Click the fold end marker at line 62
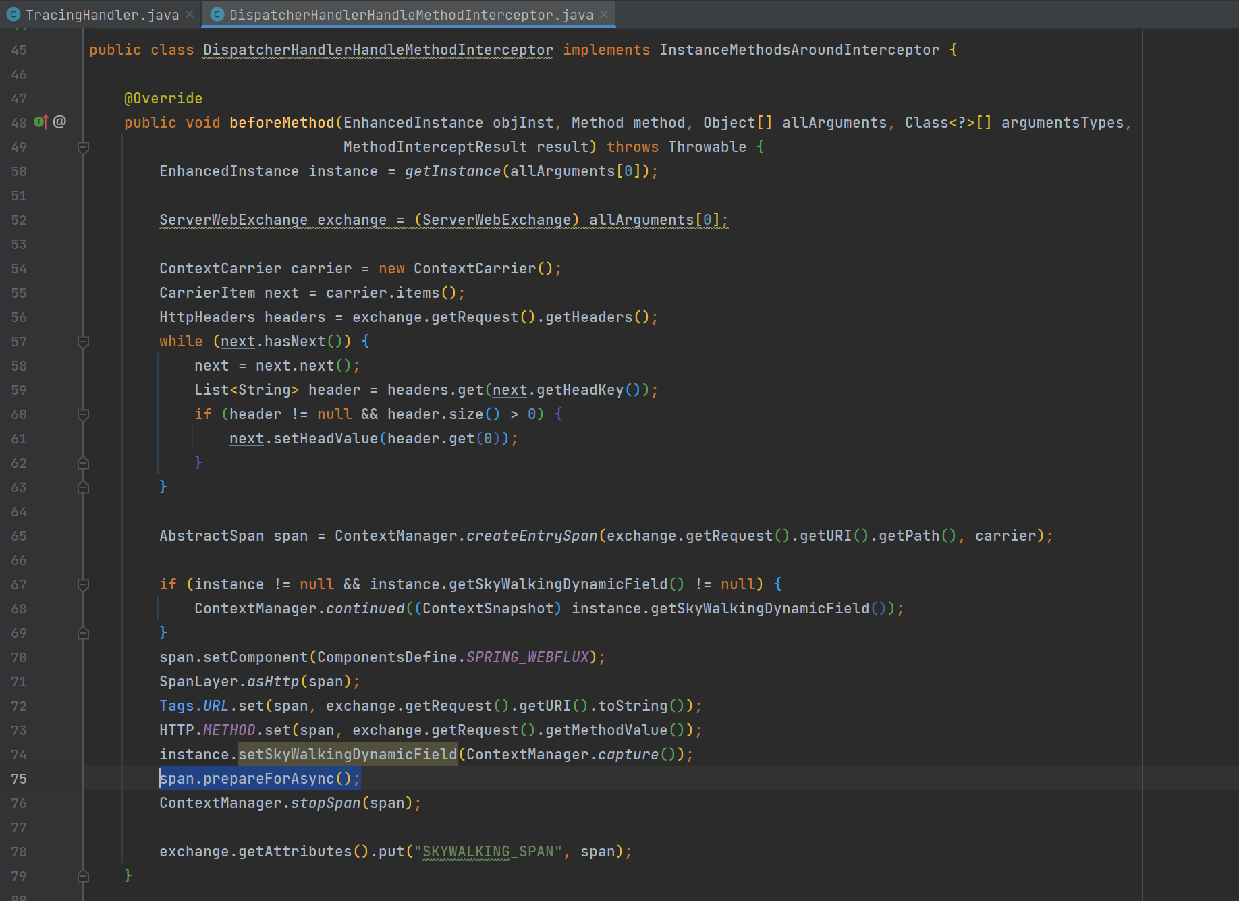1239x901 pixels. (x=83, y=463)
